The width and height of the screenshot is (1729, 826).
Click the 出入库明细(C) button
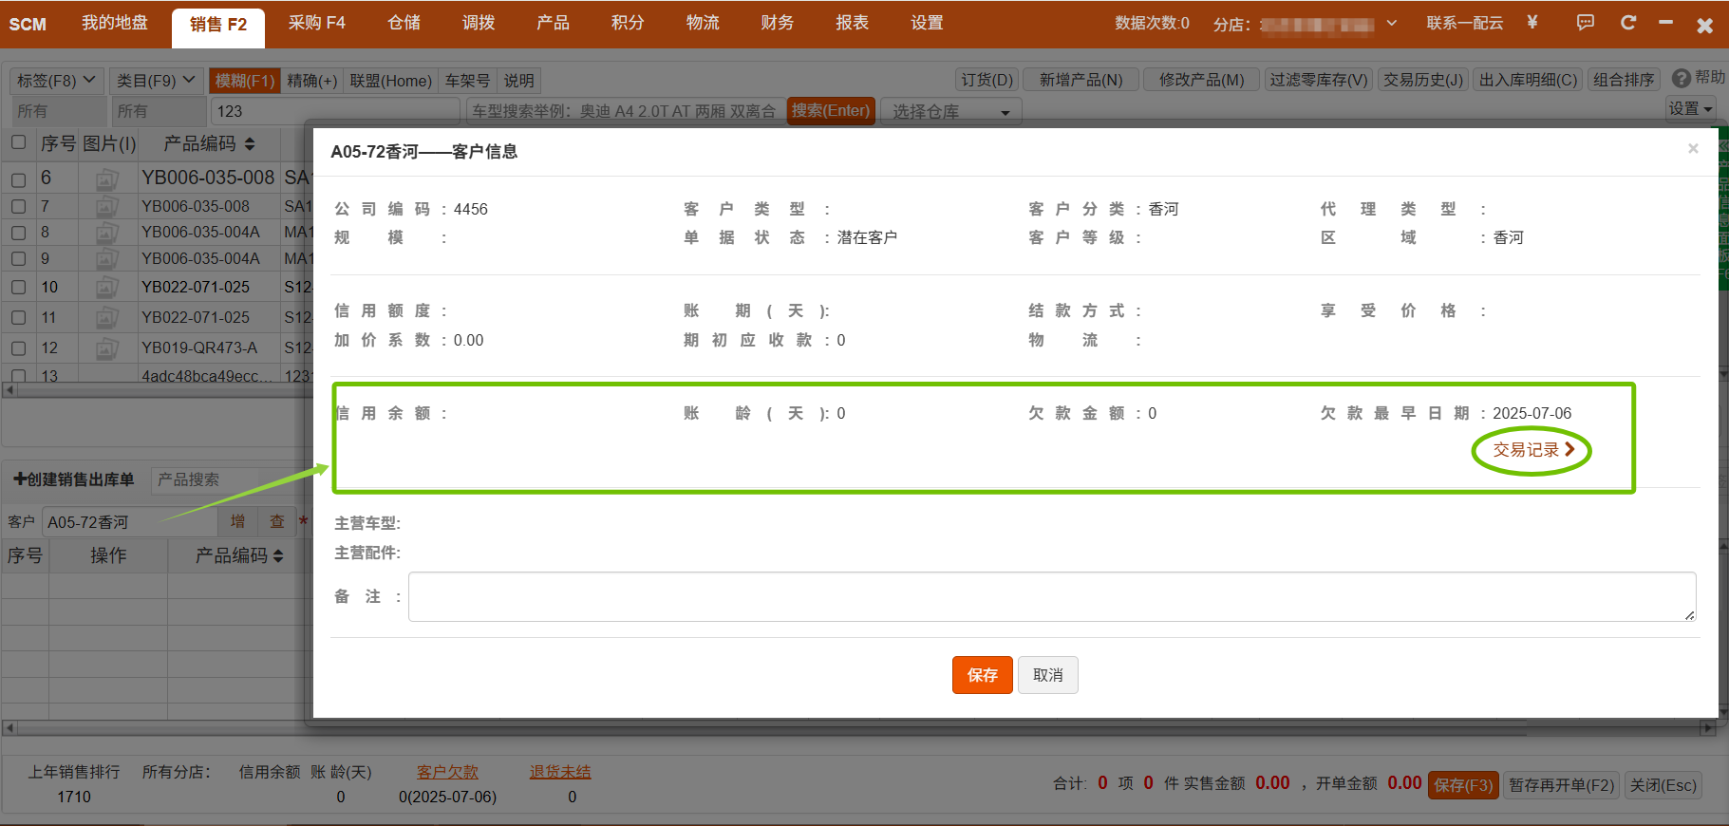tap(1529, 80)
